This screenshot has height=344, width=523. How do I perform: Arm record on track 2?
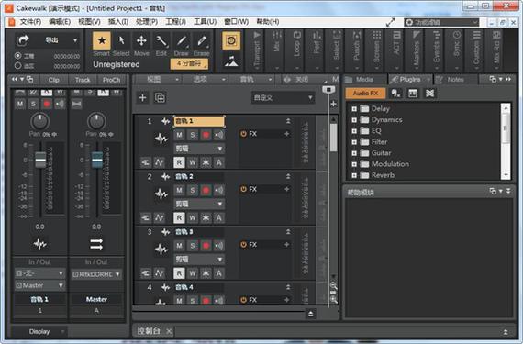[x=206, y=190]
